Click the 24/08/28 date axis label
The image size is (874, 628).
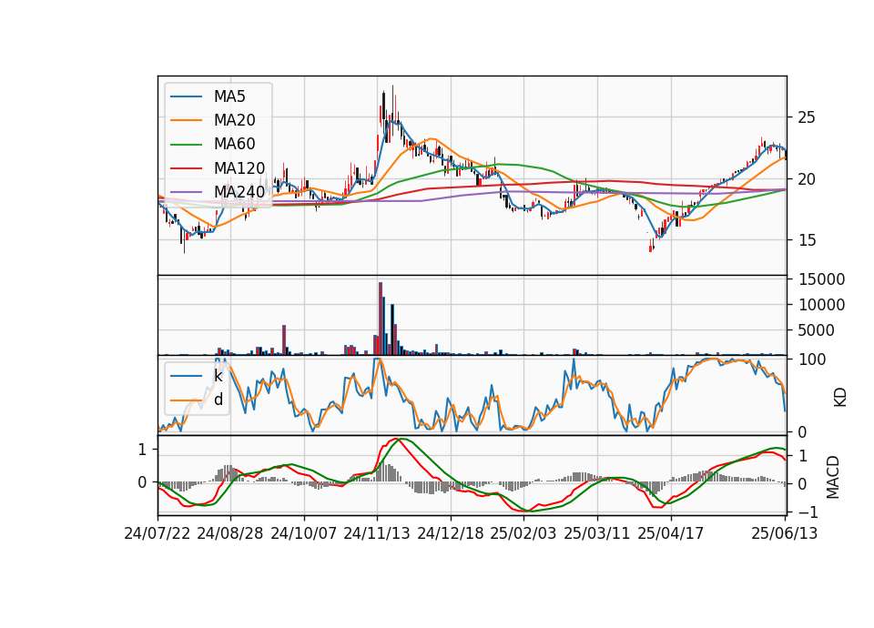click(x=230, y=534)
